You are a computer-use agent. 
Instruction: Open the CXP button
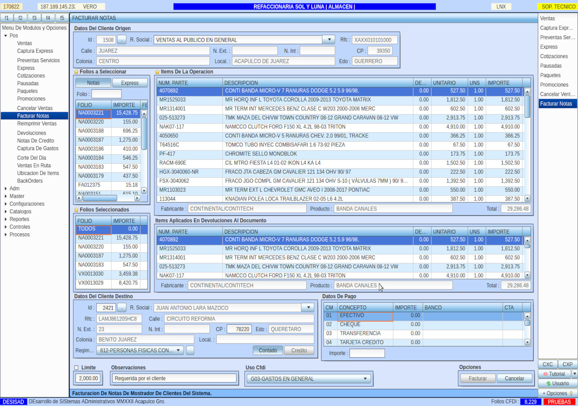(568, 364)
